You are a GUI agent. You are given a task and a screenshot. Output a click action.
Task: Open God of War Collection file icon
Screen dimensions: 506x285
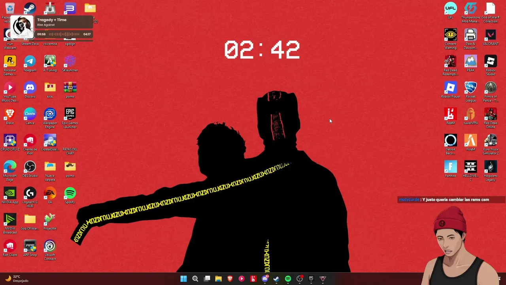[491, 13]
